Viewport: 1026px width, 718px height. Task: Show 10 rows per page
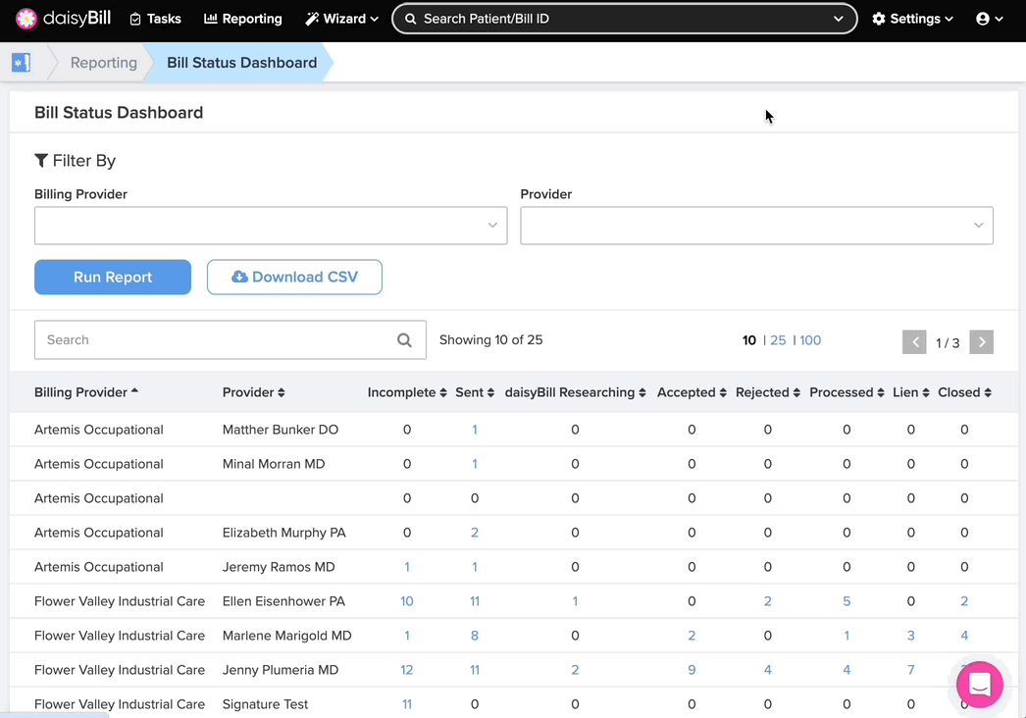[x=749, y=340]
